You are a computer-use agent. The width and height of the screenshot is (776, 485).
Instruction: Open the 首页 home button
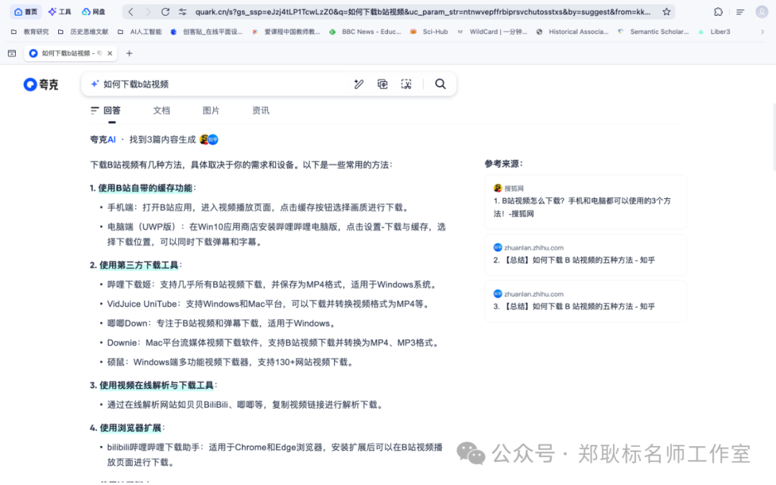pyautogui.click(x=26, y=11)
